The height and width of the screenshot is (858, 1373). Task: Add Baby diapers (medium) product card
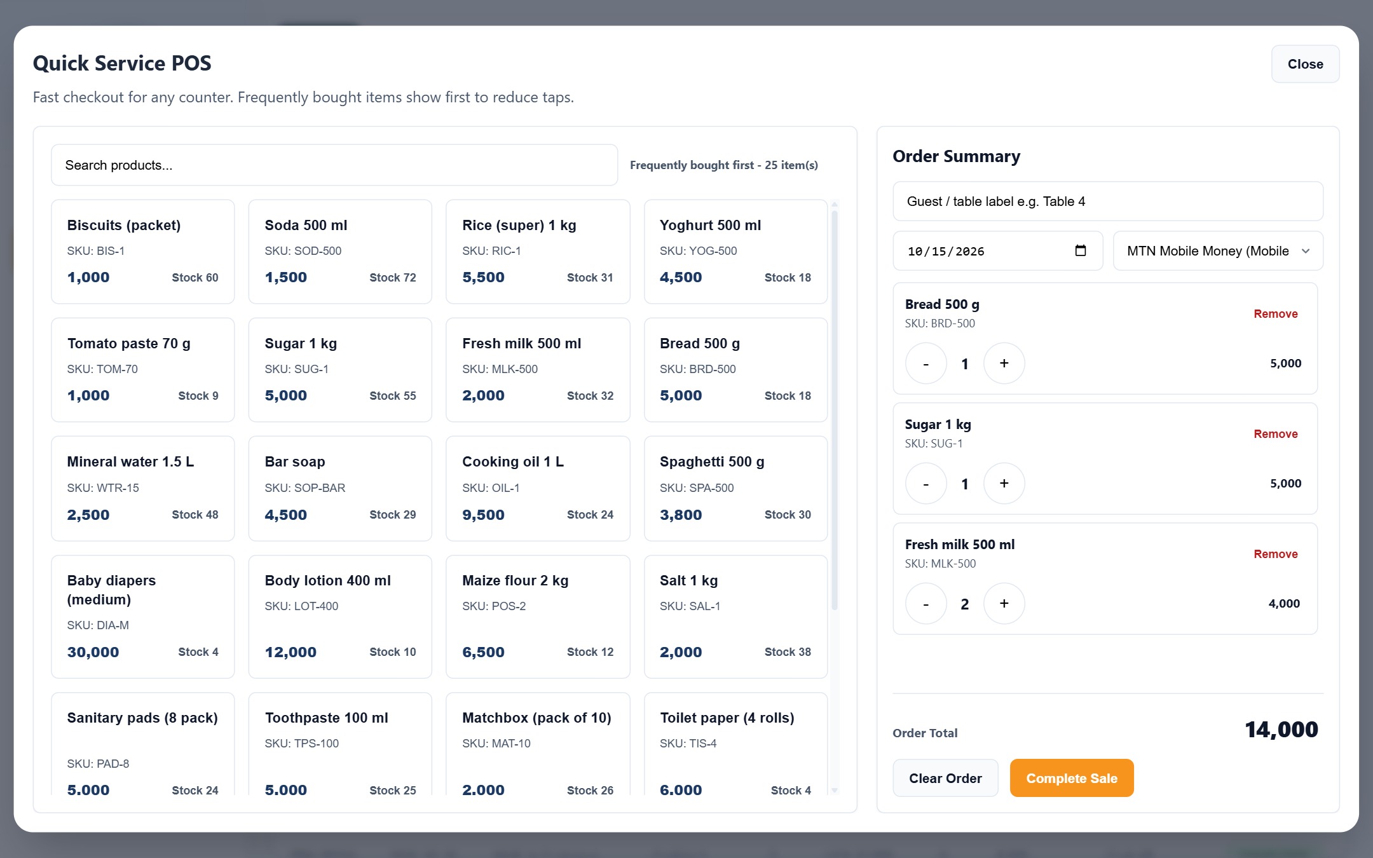tap(143, 616)
